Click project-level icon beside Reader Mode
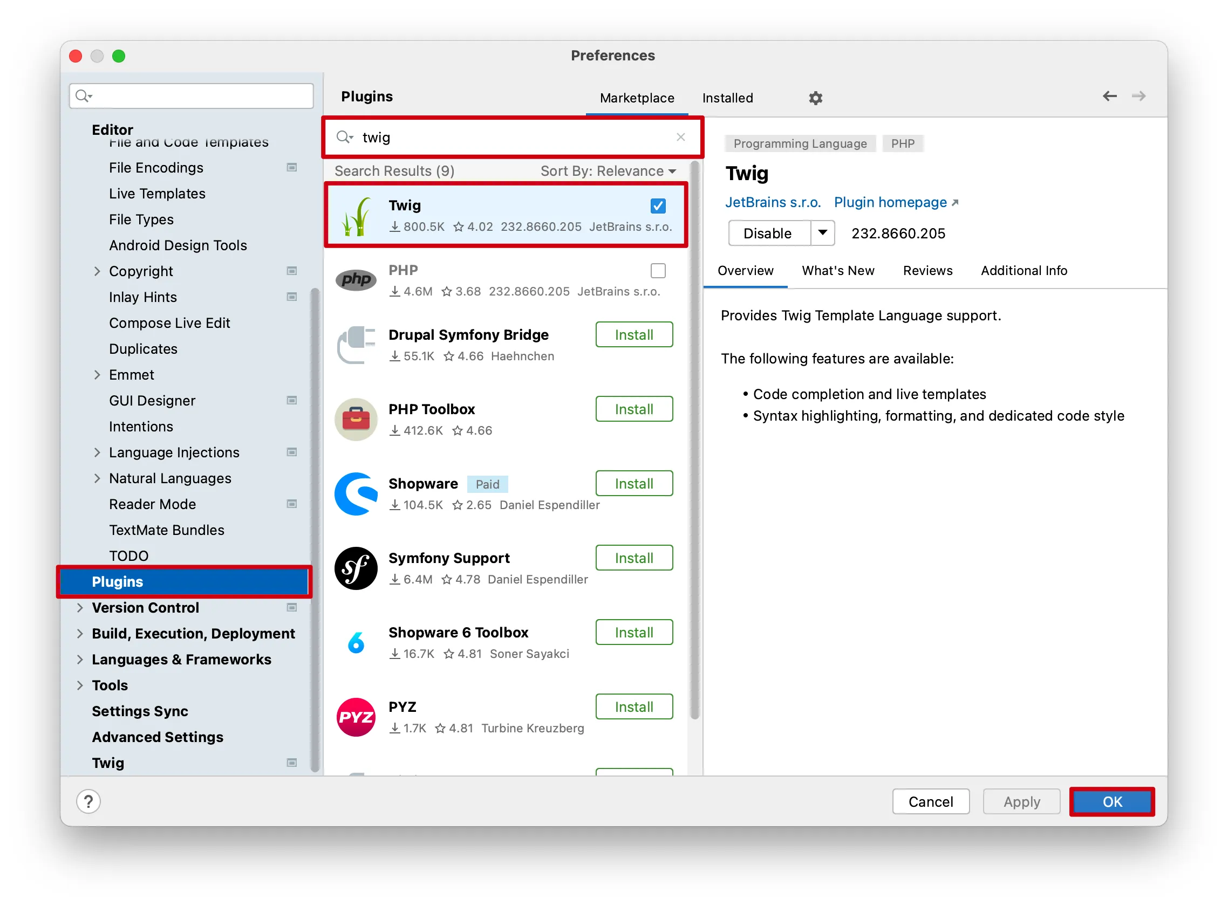The image size is (1228, 906). [292, 504]
